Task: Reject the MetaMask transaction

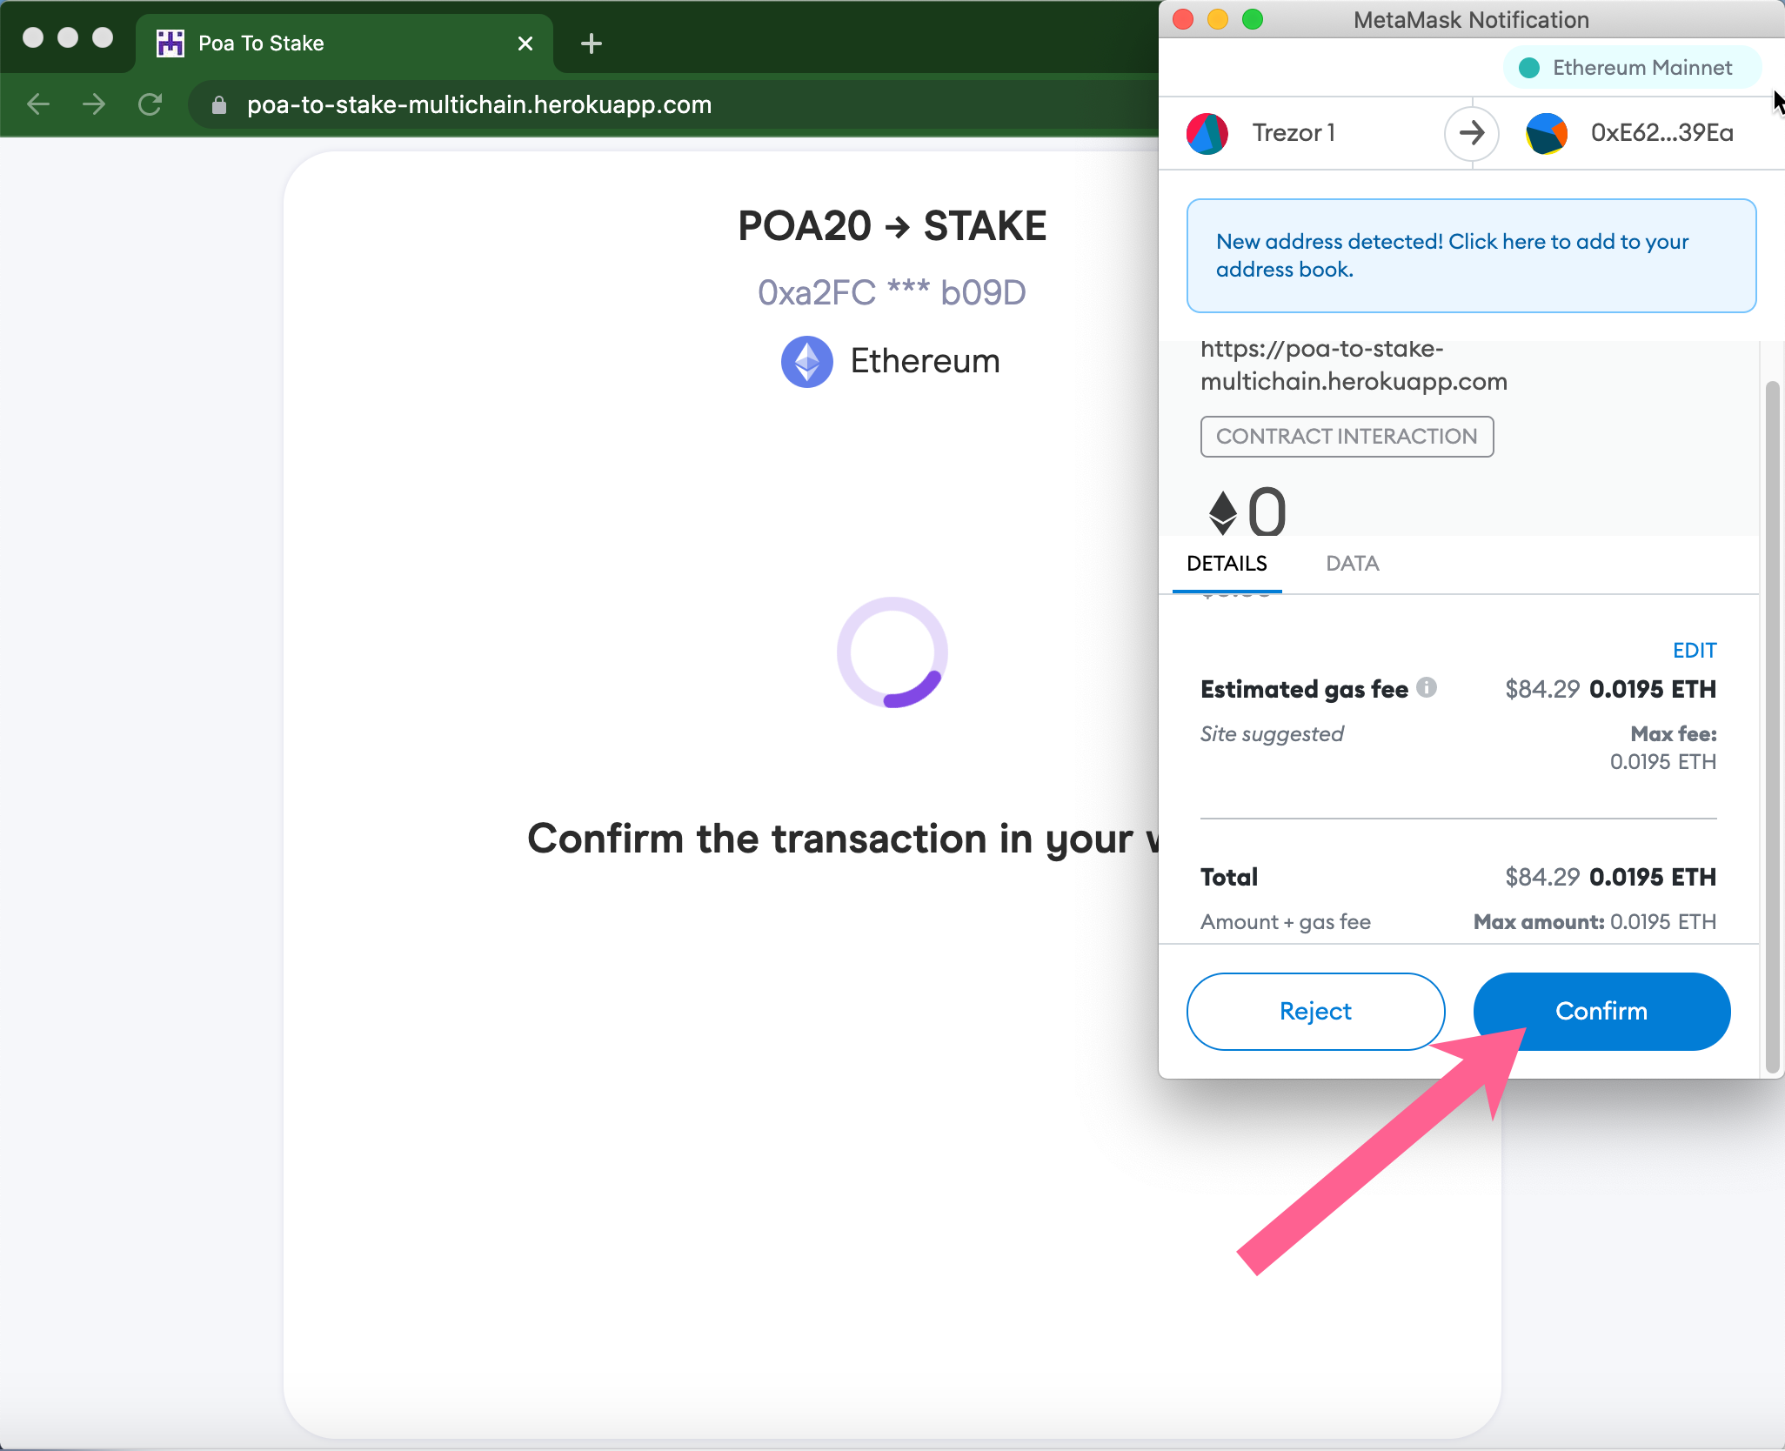Action: click(1315, 1011)
